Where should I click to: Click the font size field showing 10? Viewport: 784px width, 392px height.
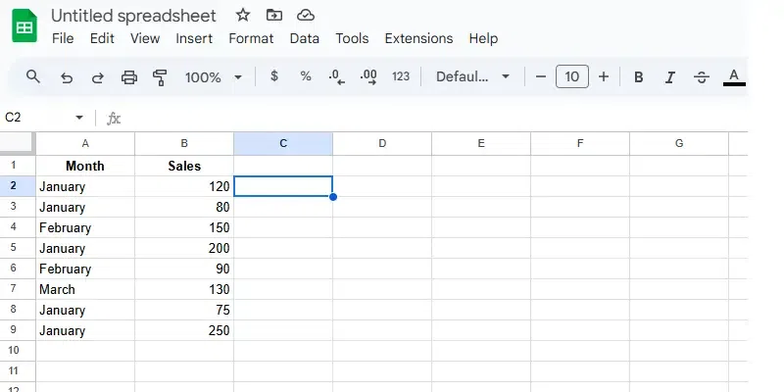point(572,76)
